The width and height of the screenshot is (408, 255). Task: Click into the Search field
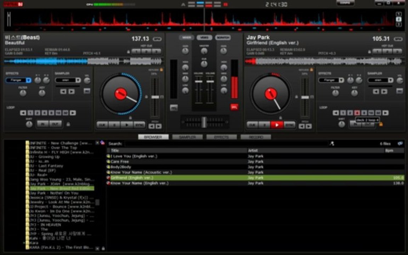point(226,144)
